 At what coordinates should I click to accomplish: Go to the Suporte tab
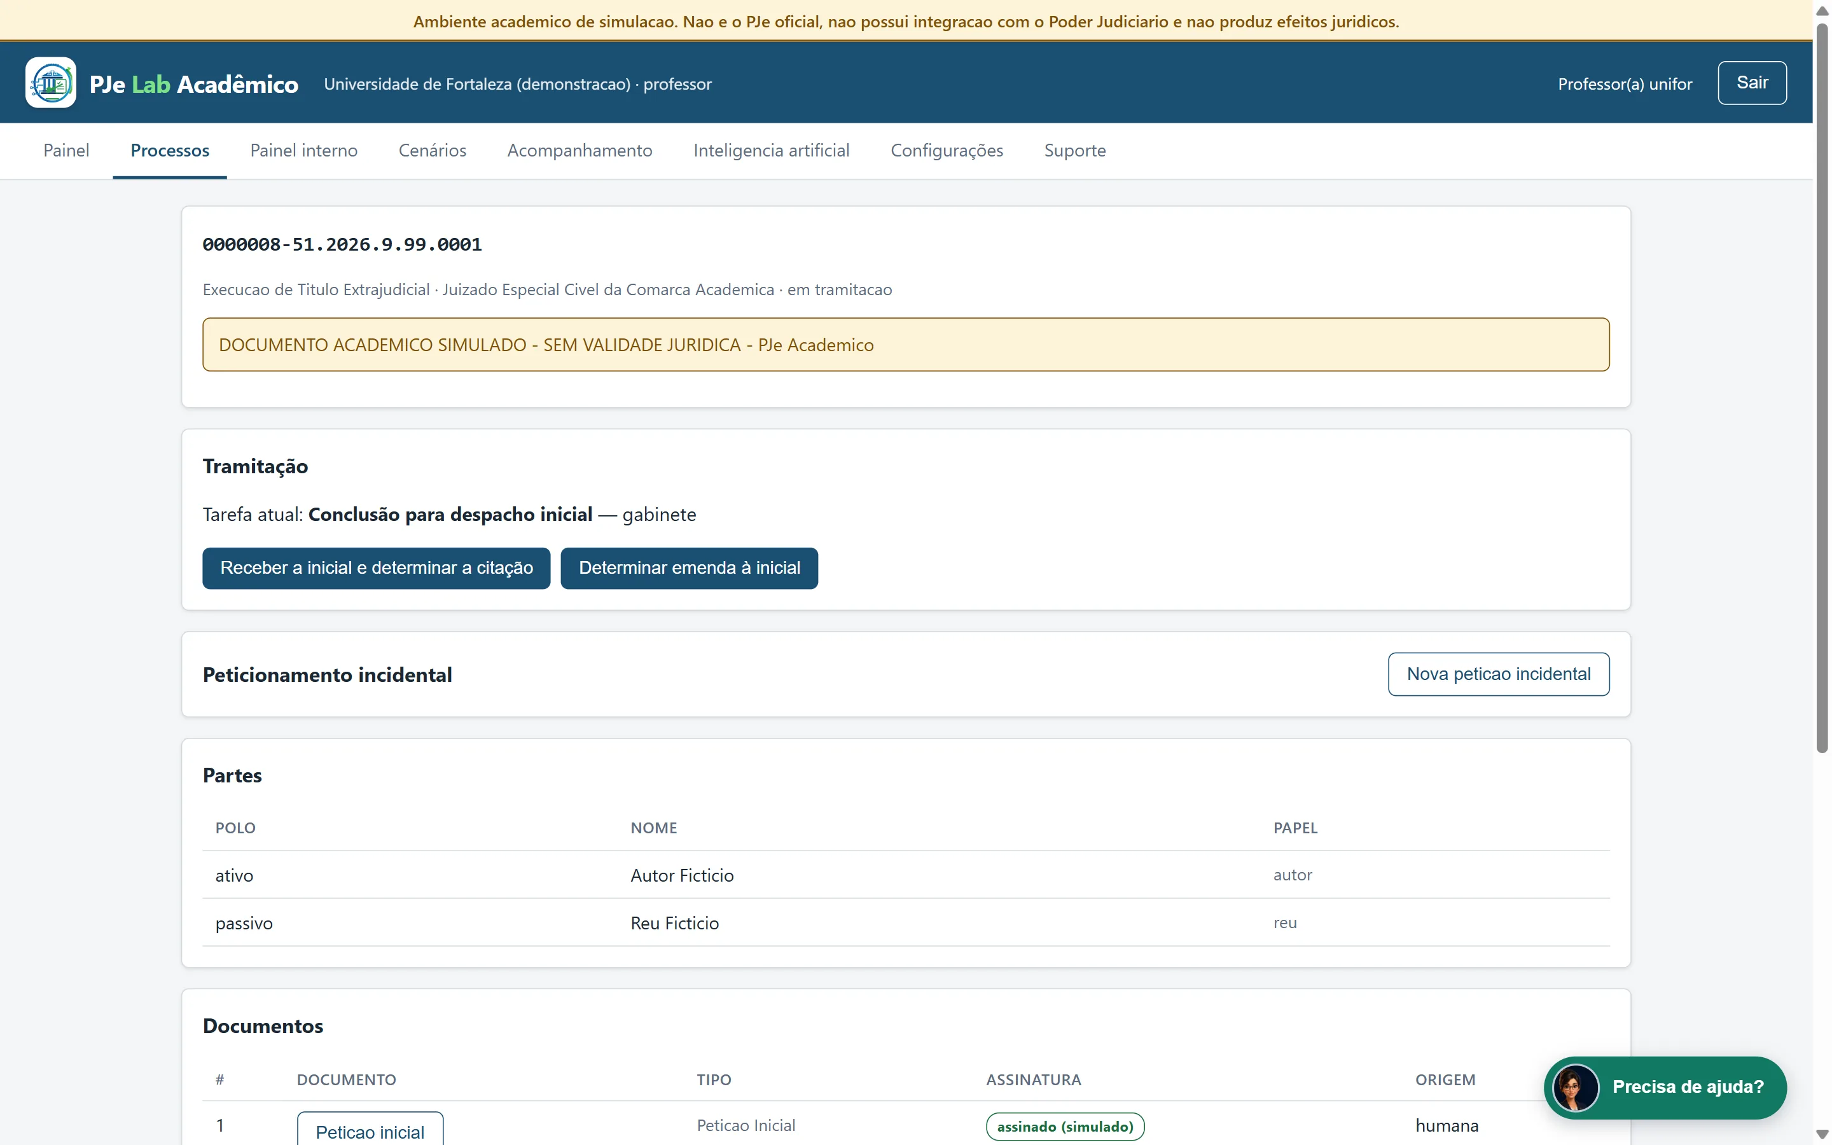tap(1074, 150)
